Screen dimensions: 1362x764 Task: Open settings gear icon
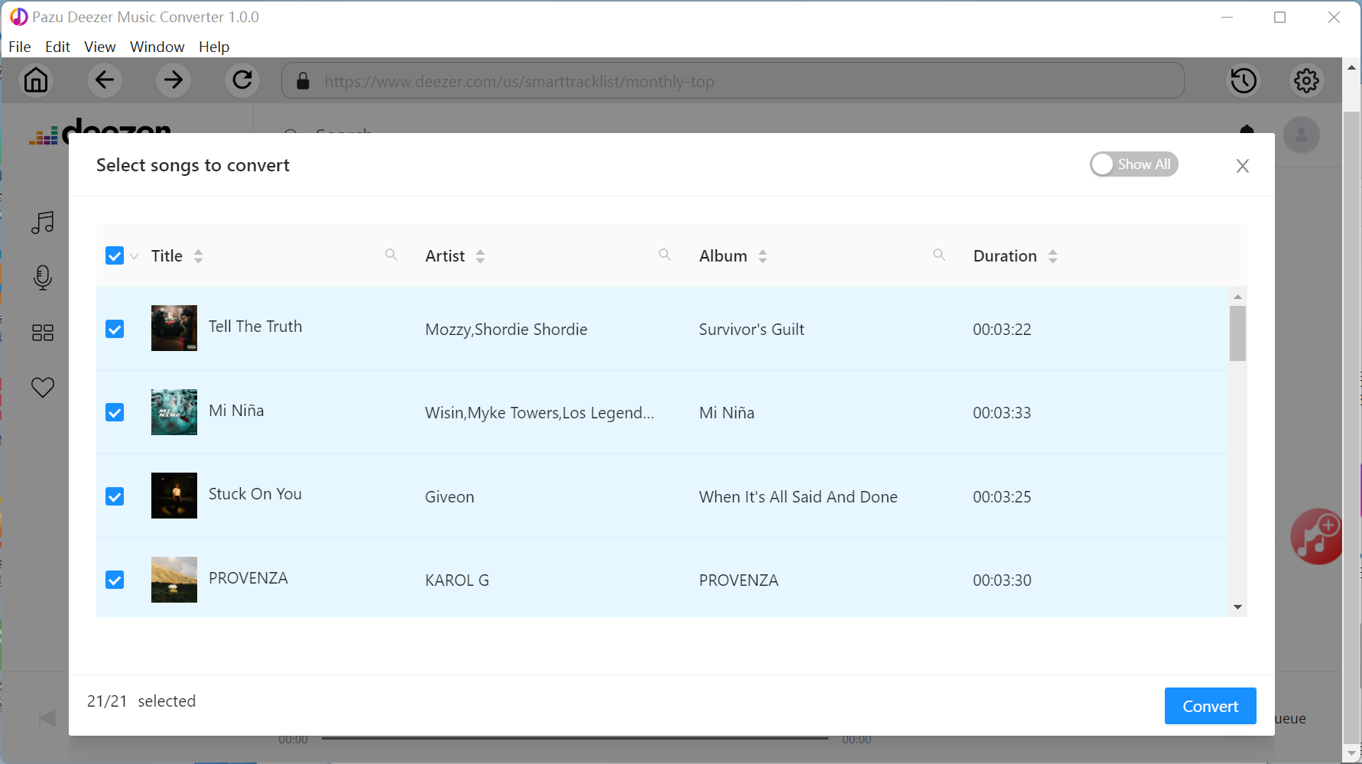(1306, 80)
